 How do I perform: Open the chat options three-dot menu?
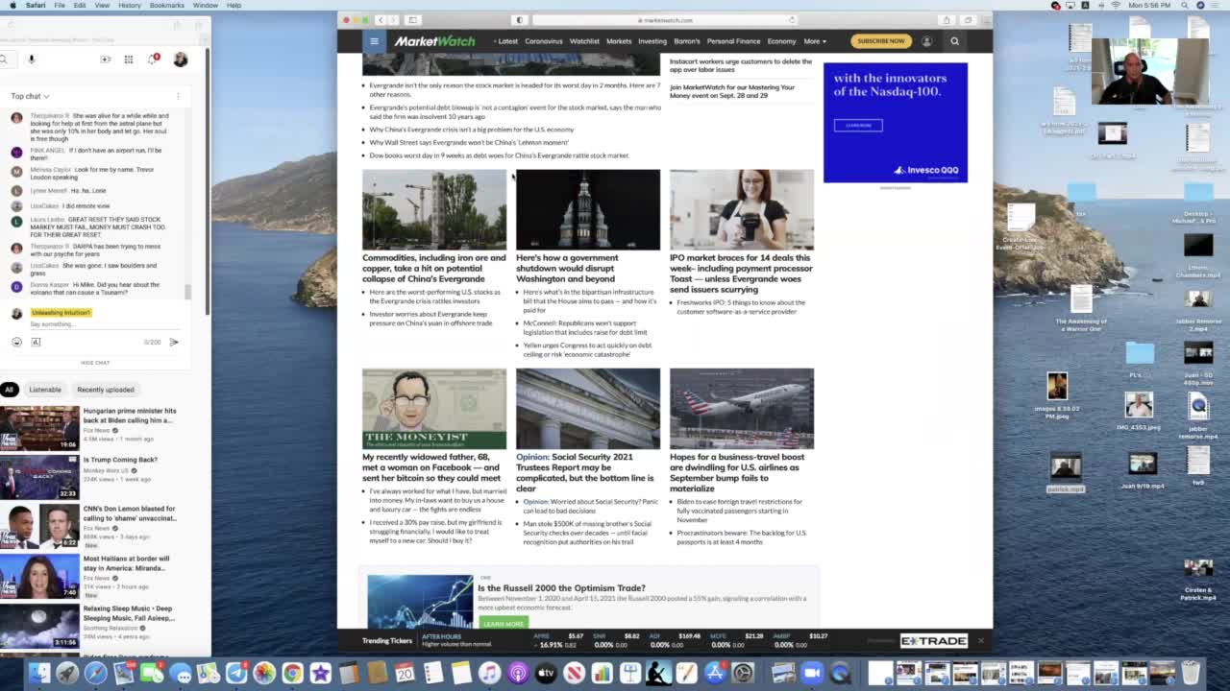pyautogui.click(x=178, y=96)
